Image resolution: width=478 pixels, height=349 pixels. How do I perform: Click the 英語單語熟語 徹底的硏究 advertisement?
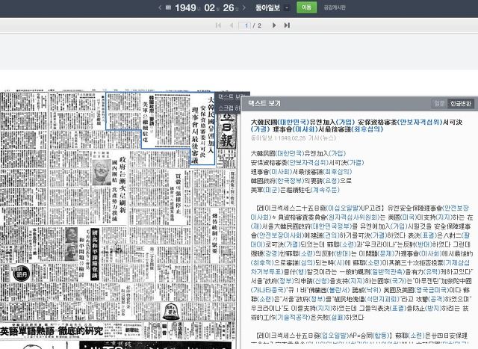click(x=52, y=331)
